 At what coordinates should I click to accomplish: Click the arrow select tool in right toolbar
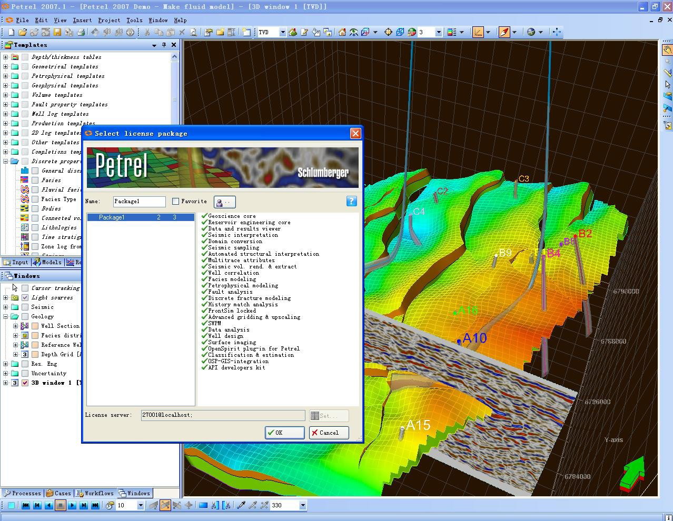click(x=667, y=84)
